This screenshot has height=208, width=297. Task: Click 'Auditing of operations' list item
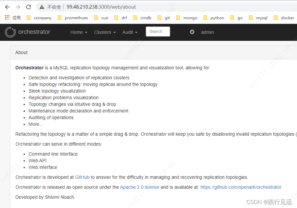click(x=51, y=117)
